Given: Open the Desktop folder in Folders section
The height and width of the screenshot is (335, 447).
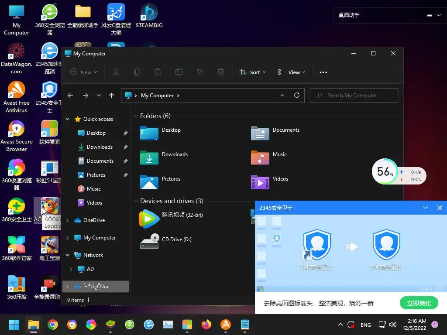Looking at the screenshot, I should (x=160, y=133).
